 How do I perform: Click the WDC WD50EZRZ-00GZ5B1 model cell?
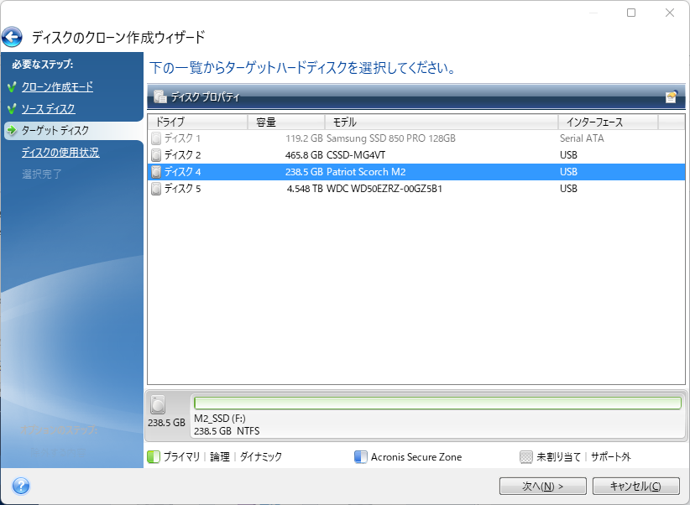384,189
